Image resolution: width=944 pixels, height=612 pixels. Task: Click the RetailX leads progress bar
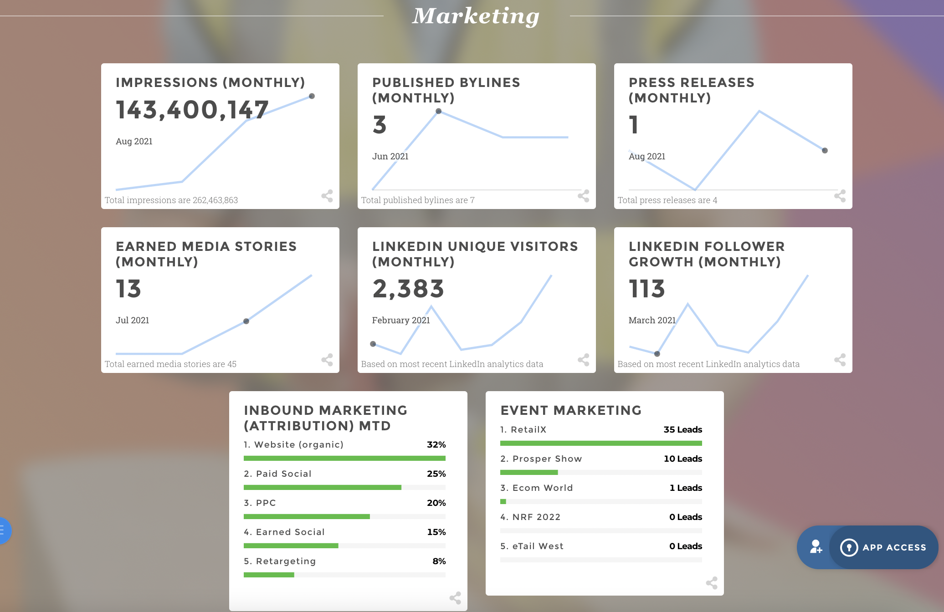tap(601, 444)
